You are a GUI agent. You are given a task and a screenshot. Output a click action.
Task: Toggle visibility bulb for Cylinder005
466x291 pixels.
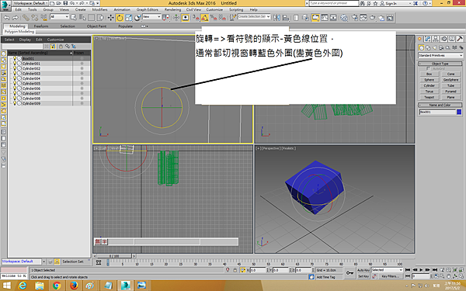pyautogui.click(x=15, y=84)
